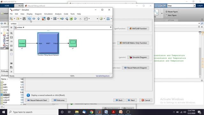
Task: Click the Image icon in Simulink palette
Action: pyautogui.click(x=11, y=50)
